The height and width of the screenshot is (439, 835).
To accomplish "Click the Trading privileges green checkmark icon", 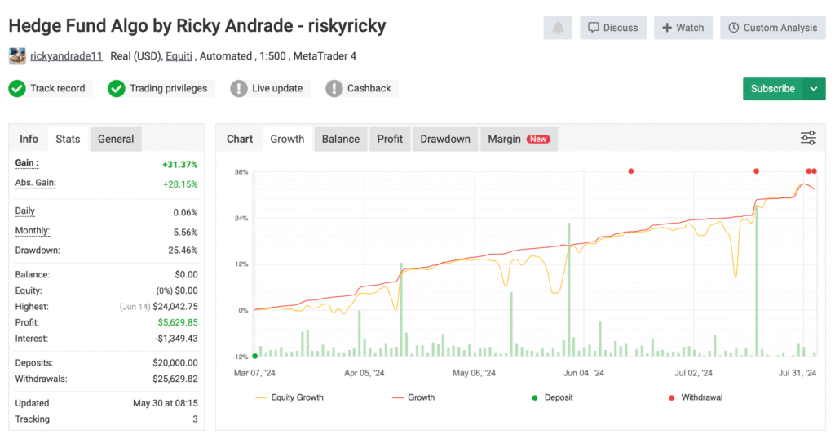I will tap(117, 88).
